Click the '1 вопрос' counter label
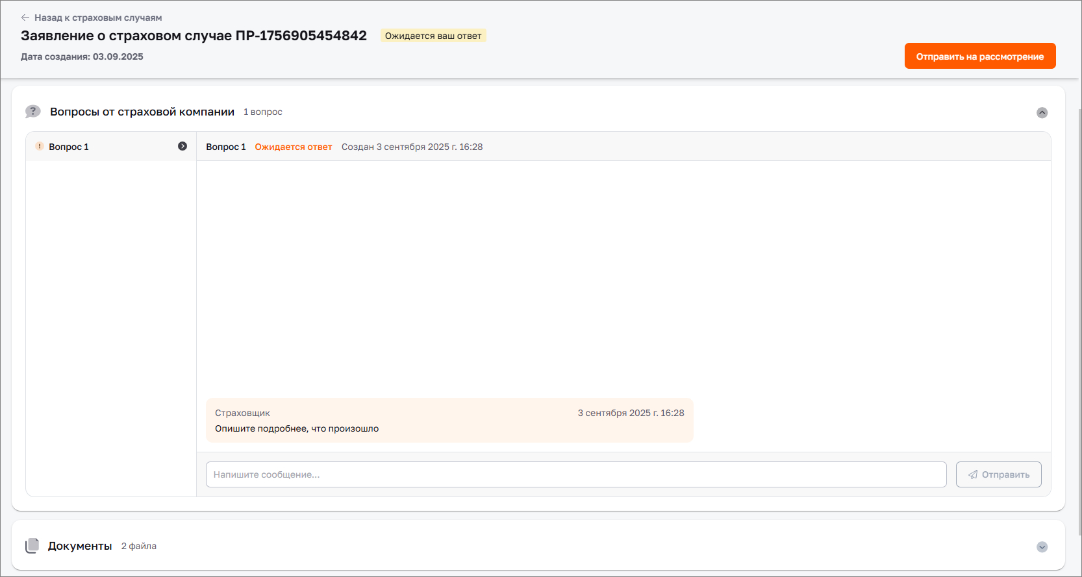This screenshot has width=1082, height=577. [263, 112]
